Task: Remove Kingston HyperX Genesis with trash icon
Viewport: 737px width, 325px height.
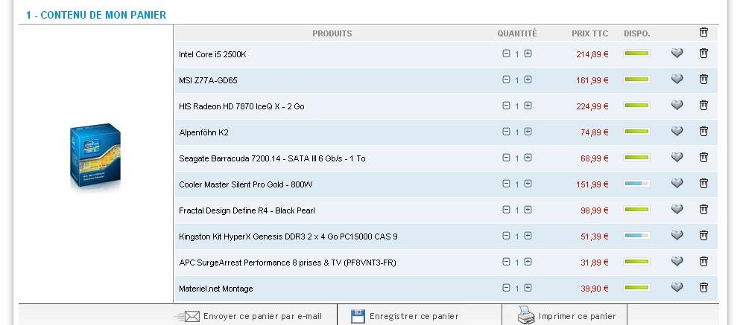Action: pos(703,236)
